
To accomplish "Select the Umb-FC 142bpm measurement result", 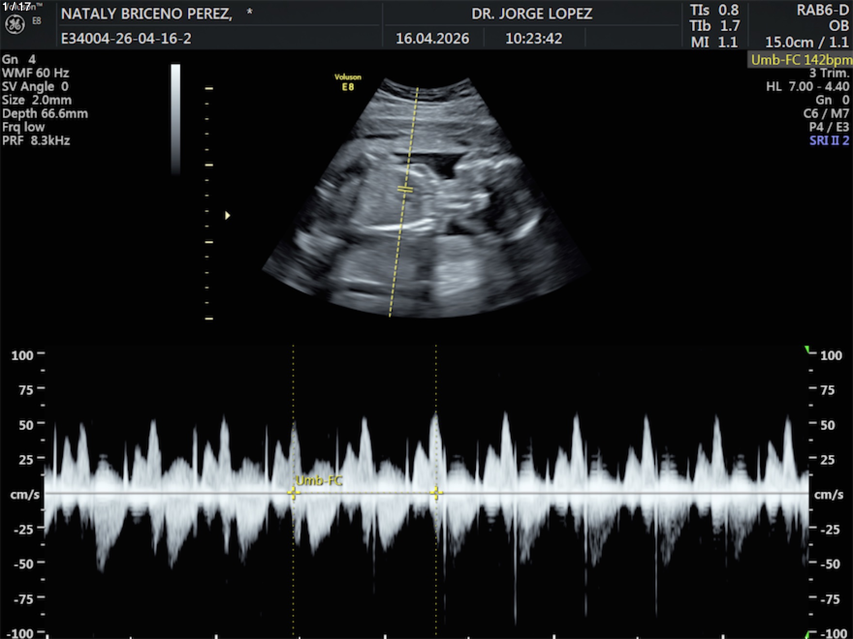I will (x=801, y=60).
